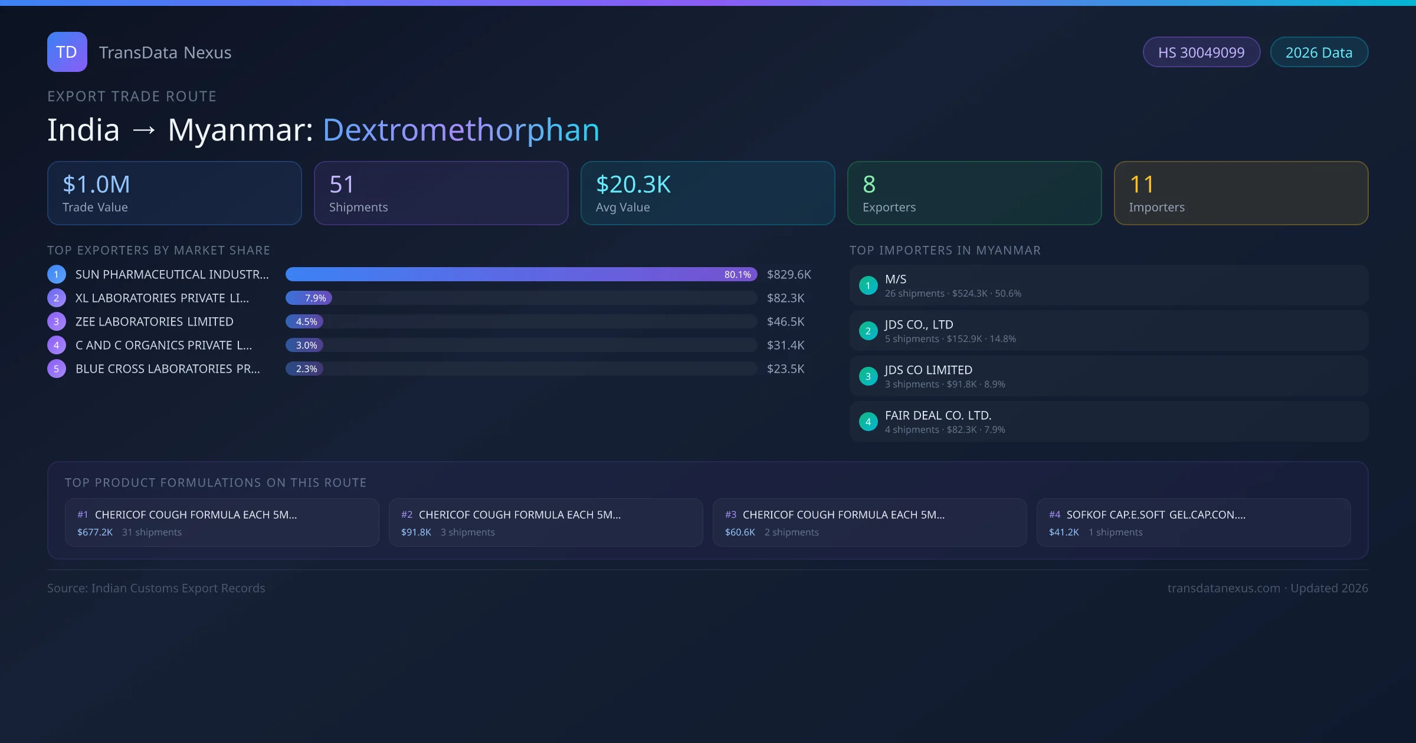Click rank 3 badge beside Zee Laboratories
The image size is (1416, 743).
point(57,321)
